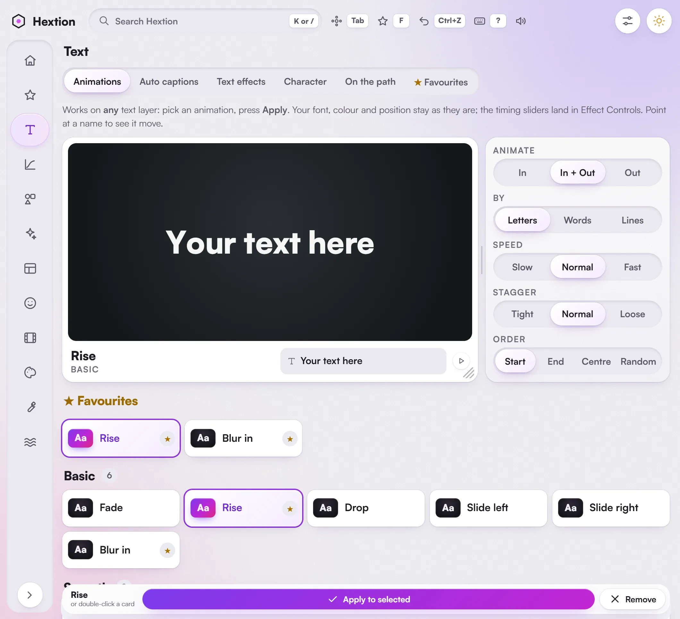Grab the preview resize handle

coord(469,373)
